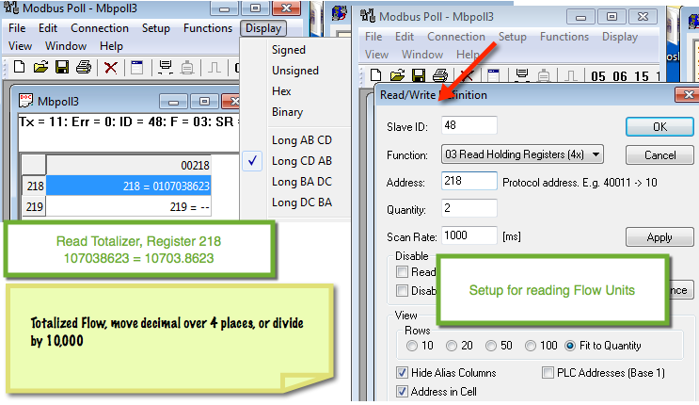Open File menu in left window
Viewport: 699px width, 405px height.
tap(17, 28)
